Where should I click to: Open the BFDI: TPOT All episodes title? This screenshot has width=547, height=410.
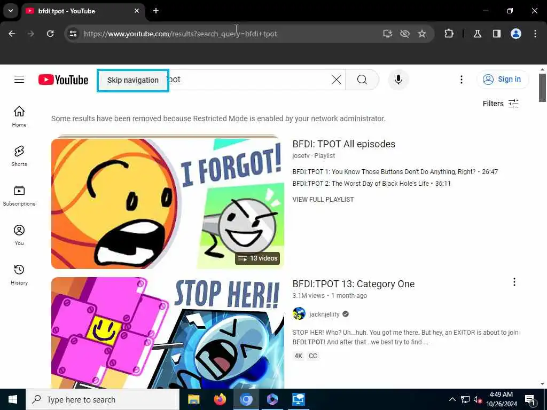click(343, 144)
